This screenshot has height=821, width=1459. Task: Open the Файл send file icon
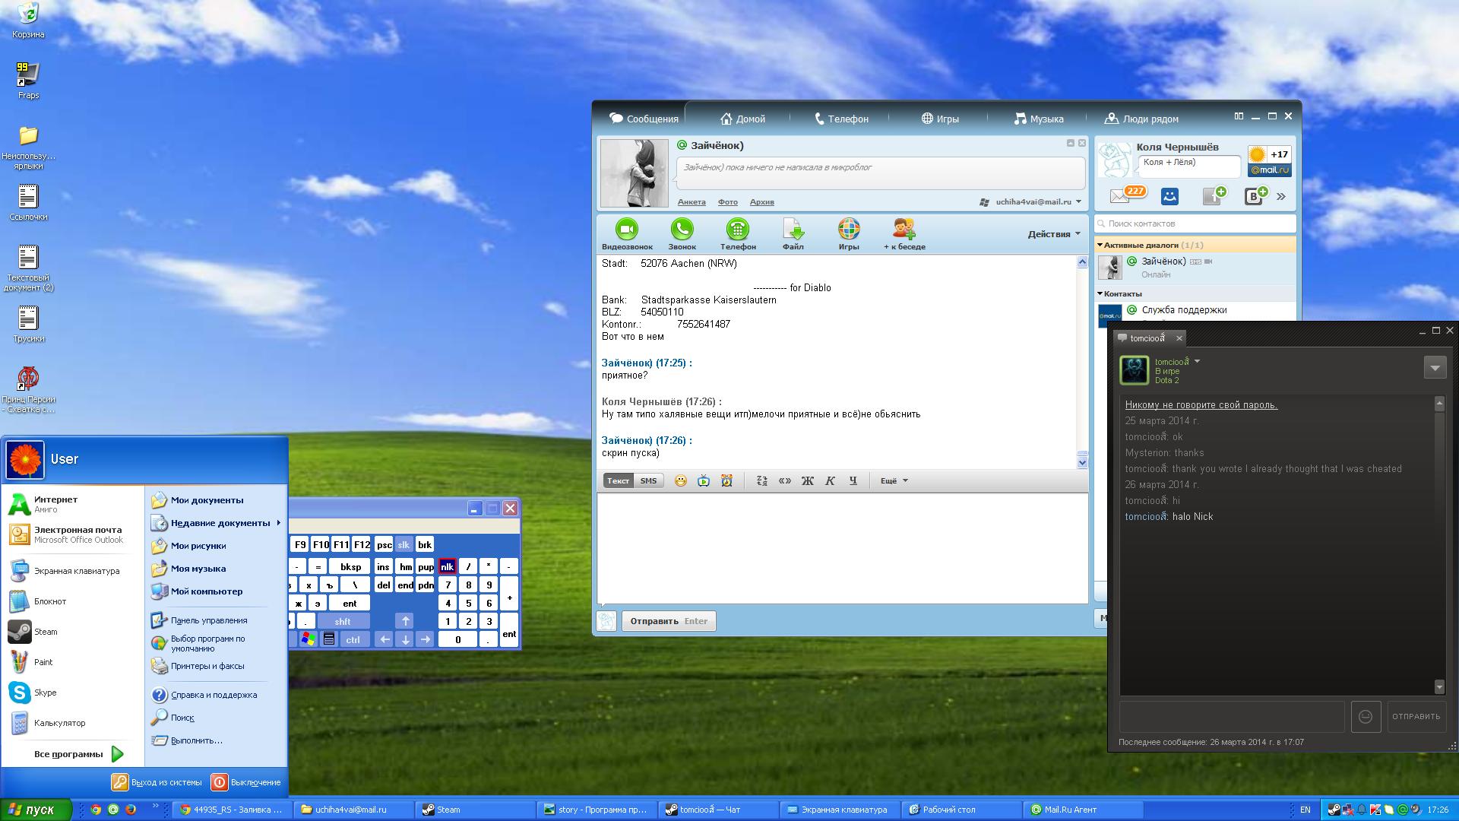[793, 230]
